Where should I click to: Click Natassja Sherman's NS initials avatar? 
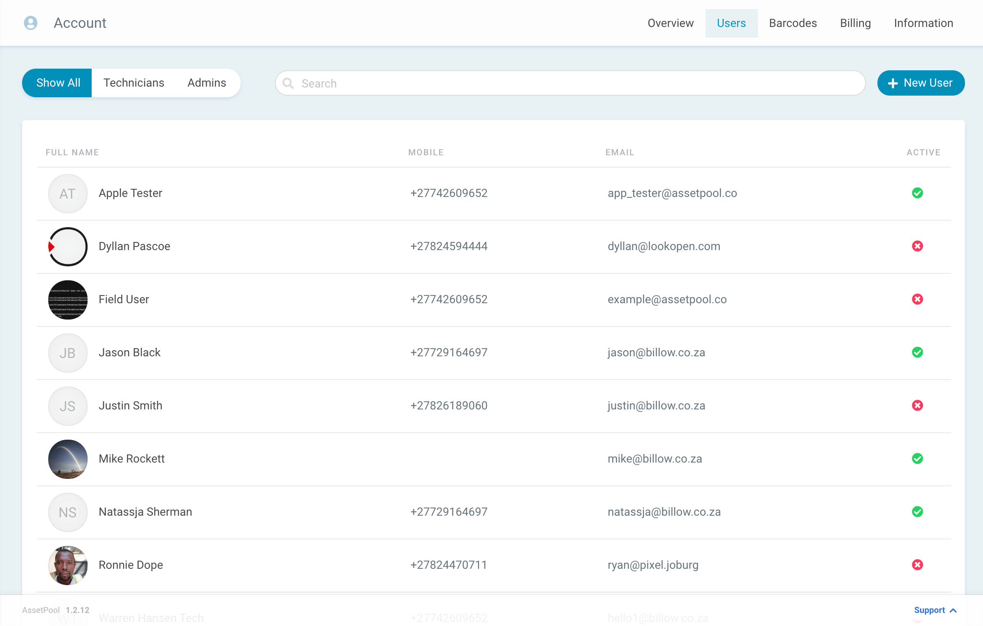point(68,512)
